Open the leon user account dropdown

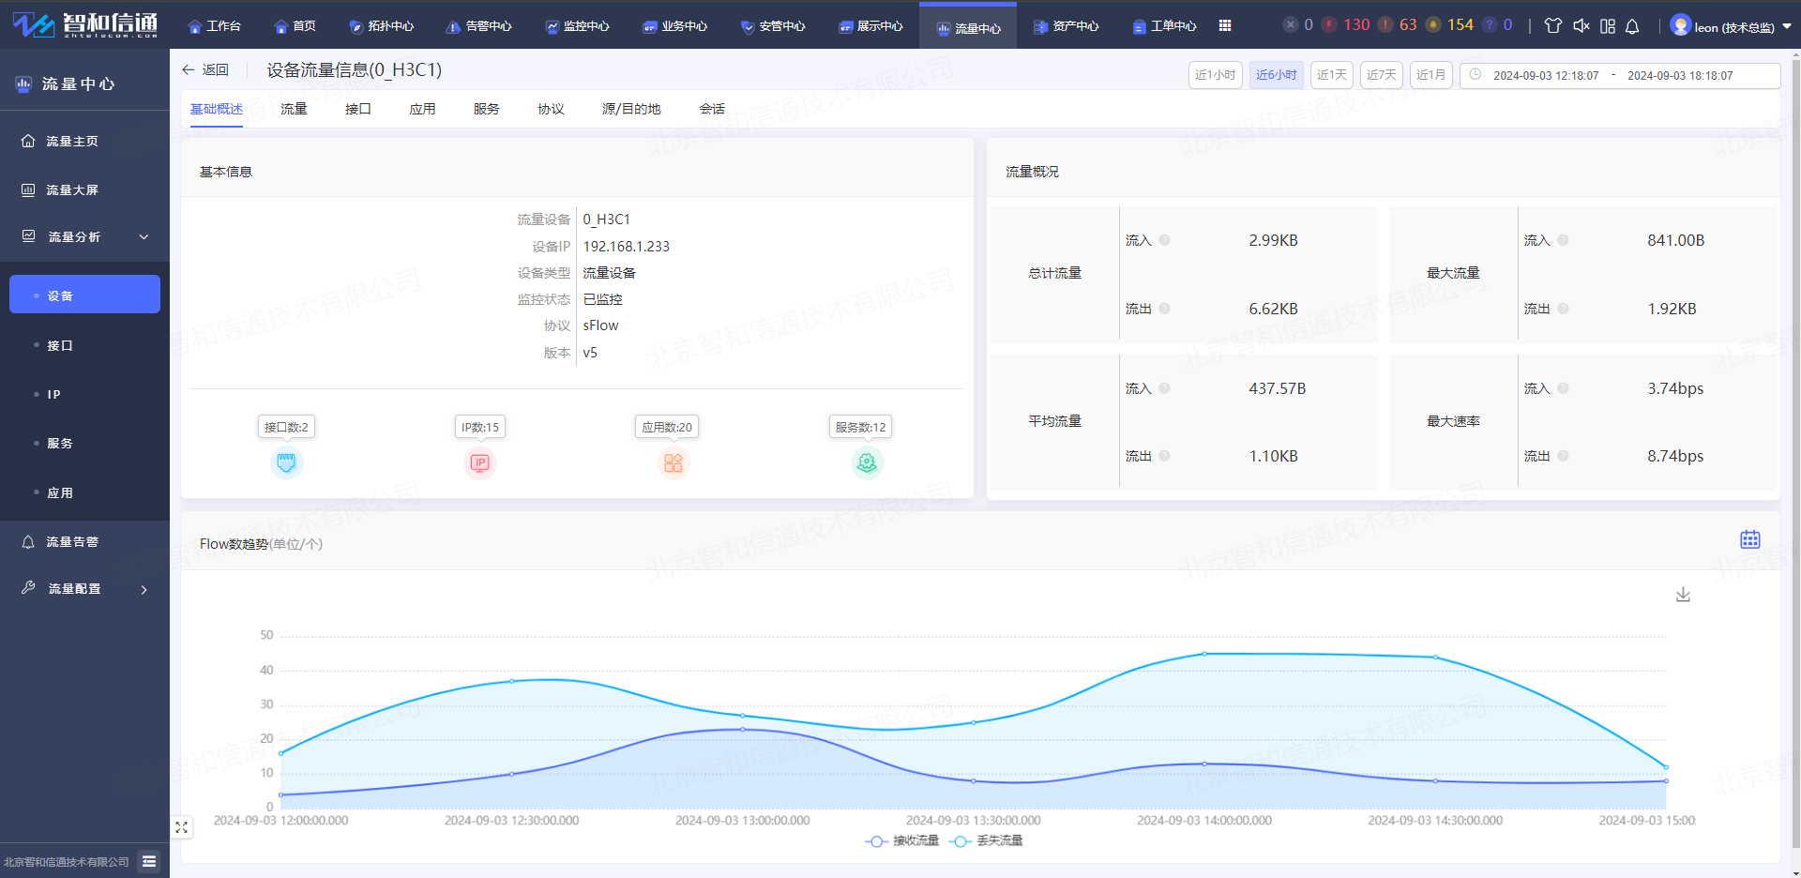tap(1732, 26)
